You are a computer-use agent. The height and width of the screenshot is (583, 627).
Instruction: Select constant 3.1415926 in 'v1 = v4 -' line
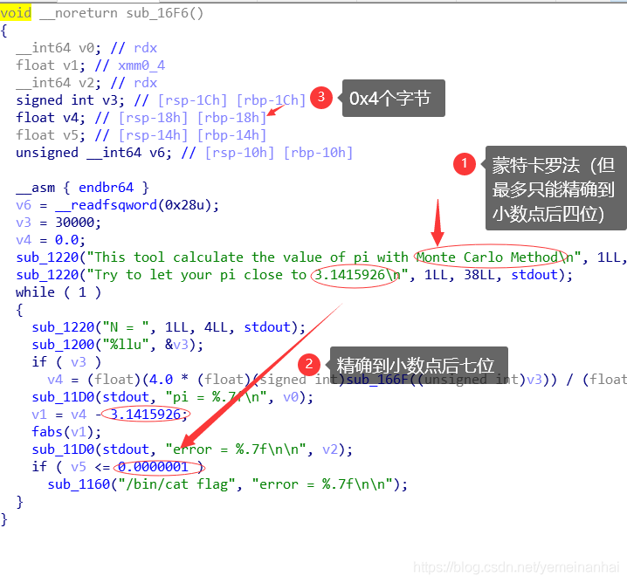click(x=145, y=415)
